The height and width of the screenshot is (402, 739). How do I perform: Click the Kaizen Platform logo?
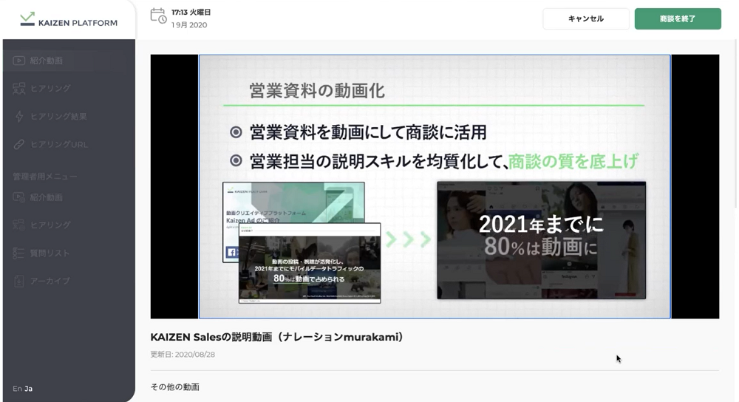tap(69, 19)
